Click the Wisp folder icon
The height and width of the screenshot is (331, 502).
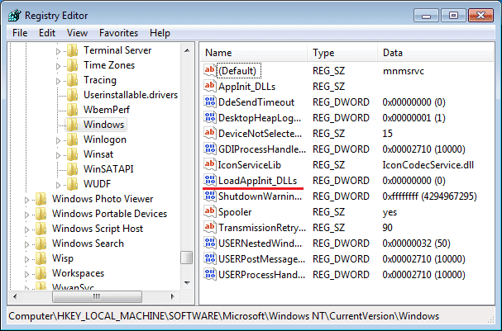41,258
